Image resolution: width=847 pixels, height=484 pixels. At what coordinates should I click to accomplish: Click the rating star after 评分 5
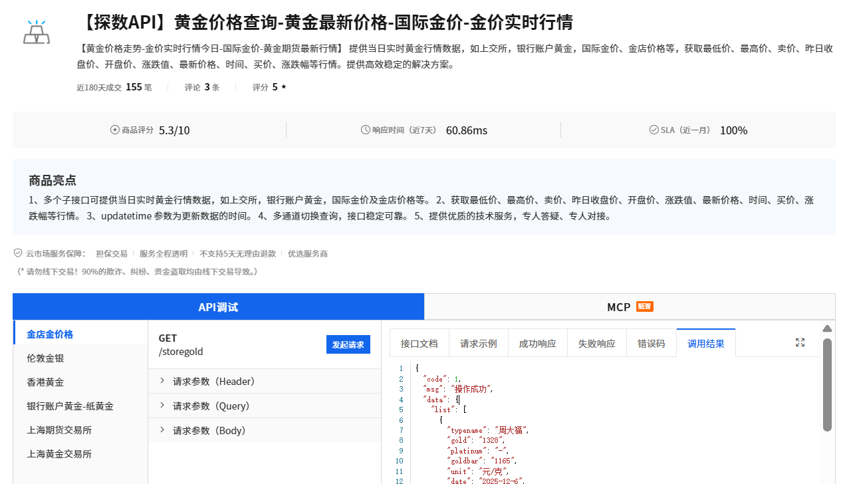pyautogui.click(x=283, y=86)
